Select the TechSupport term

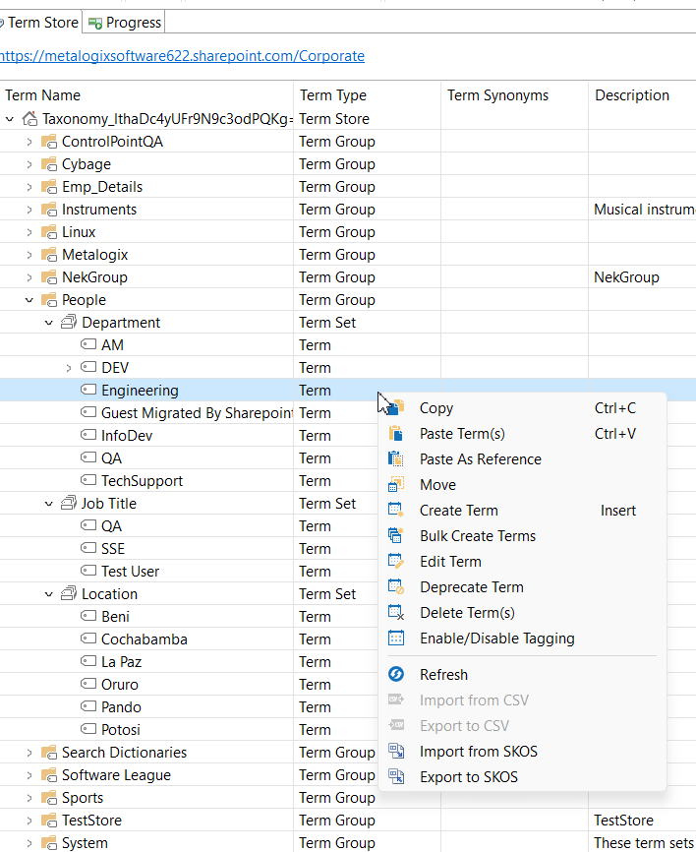(142, 481)
